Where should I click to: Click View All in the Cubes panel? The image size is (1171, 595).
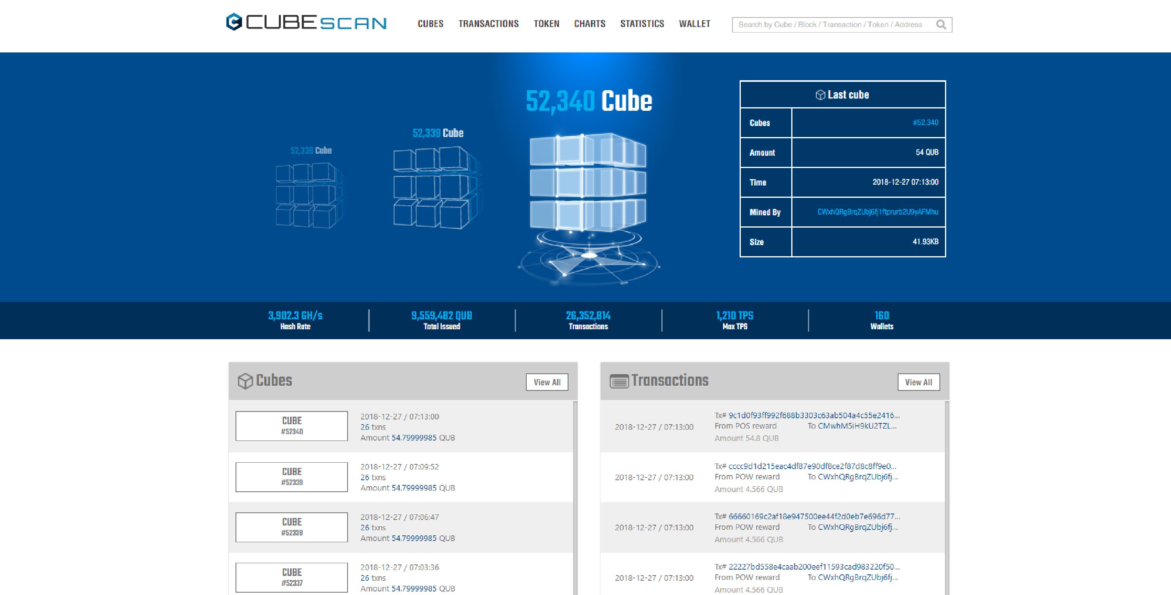pos(547,382)
